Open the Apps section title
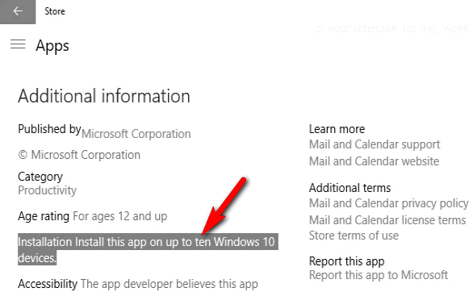 pos(52,46)
